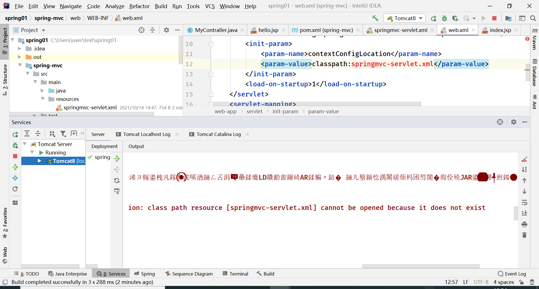The image size is (539, 289).
Task: Stop the server in Services sidebar
Action: [15, 156]
